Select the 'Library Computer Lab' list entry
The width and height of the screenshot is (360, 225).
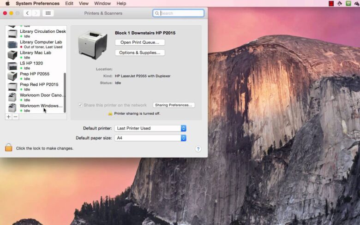36,44
